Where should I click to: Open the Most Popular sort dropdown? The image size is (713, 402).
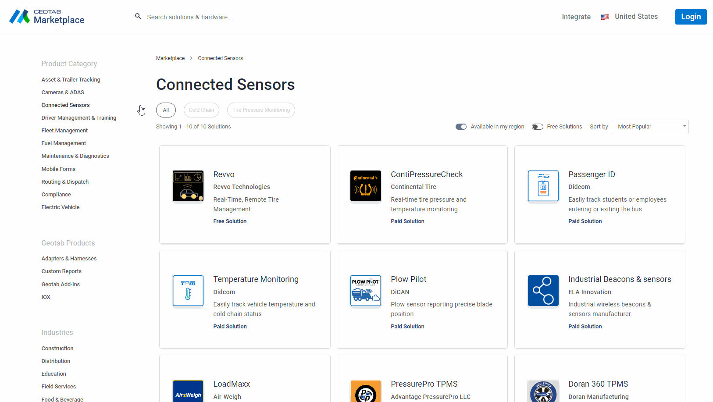click(x=650, y=127)
